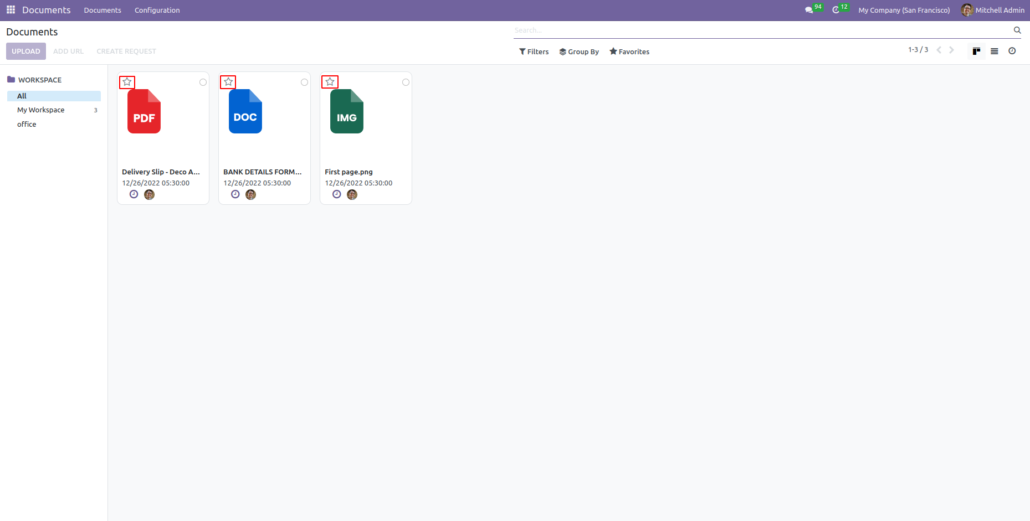Click the ADD URL button

point(68,51)
